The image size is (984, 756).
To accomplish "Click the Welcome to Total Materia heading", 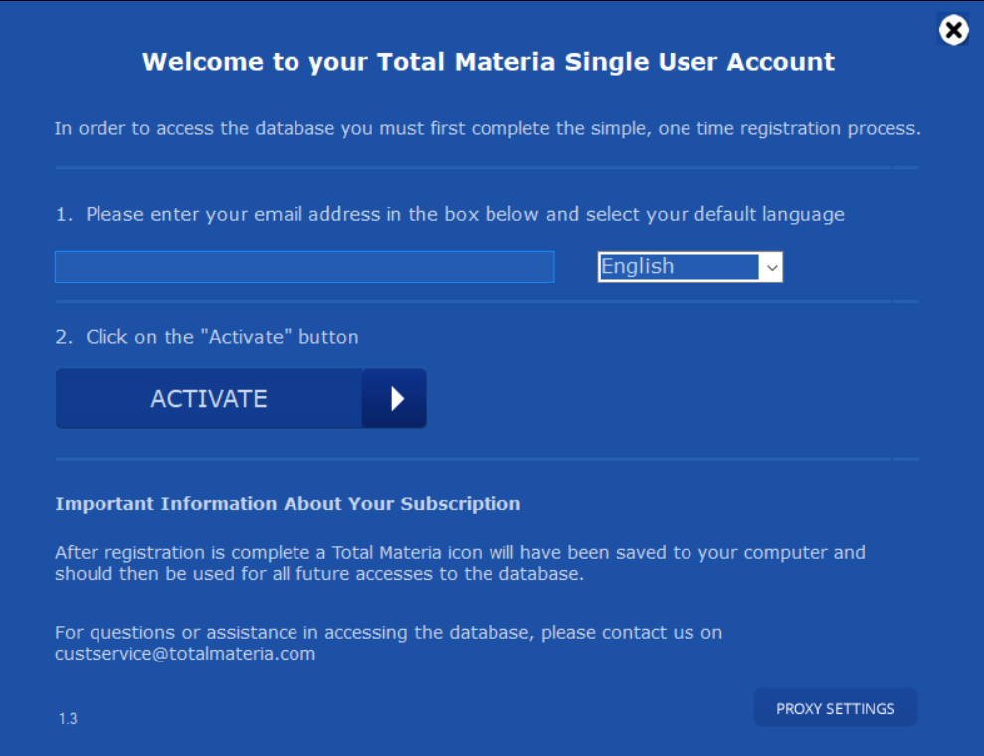I will pyautogui.click(x=489, y=62).
